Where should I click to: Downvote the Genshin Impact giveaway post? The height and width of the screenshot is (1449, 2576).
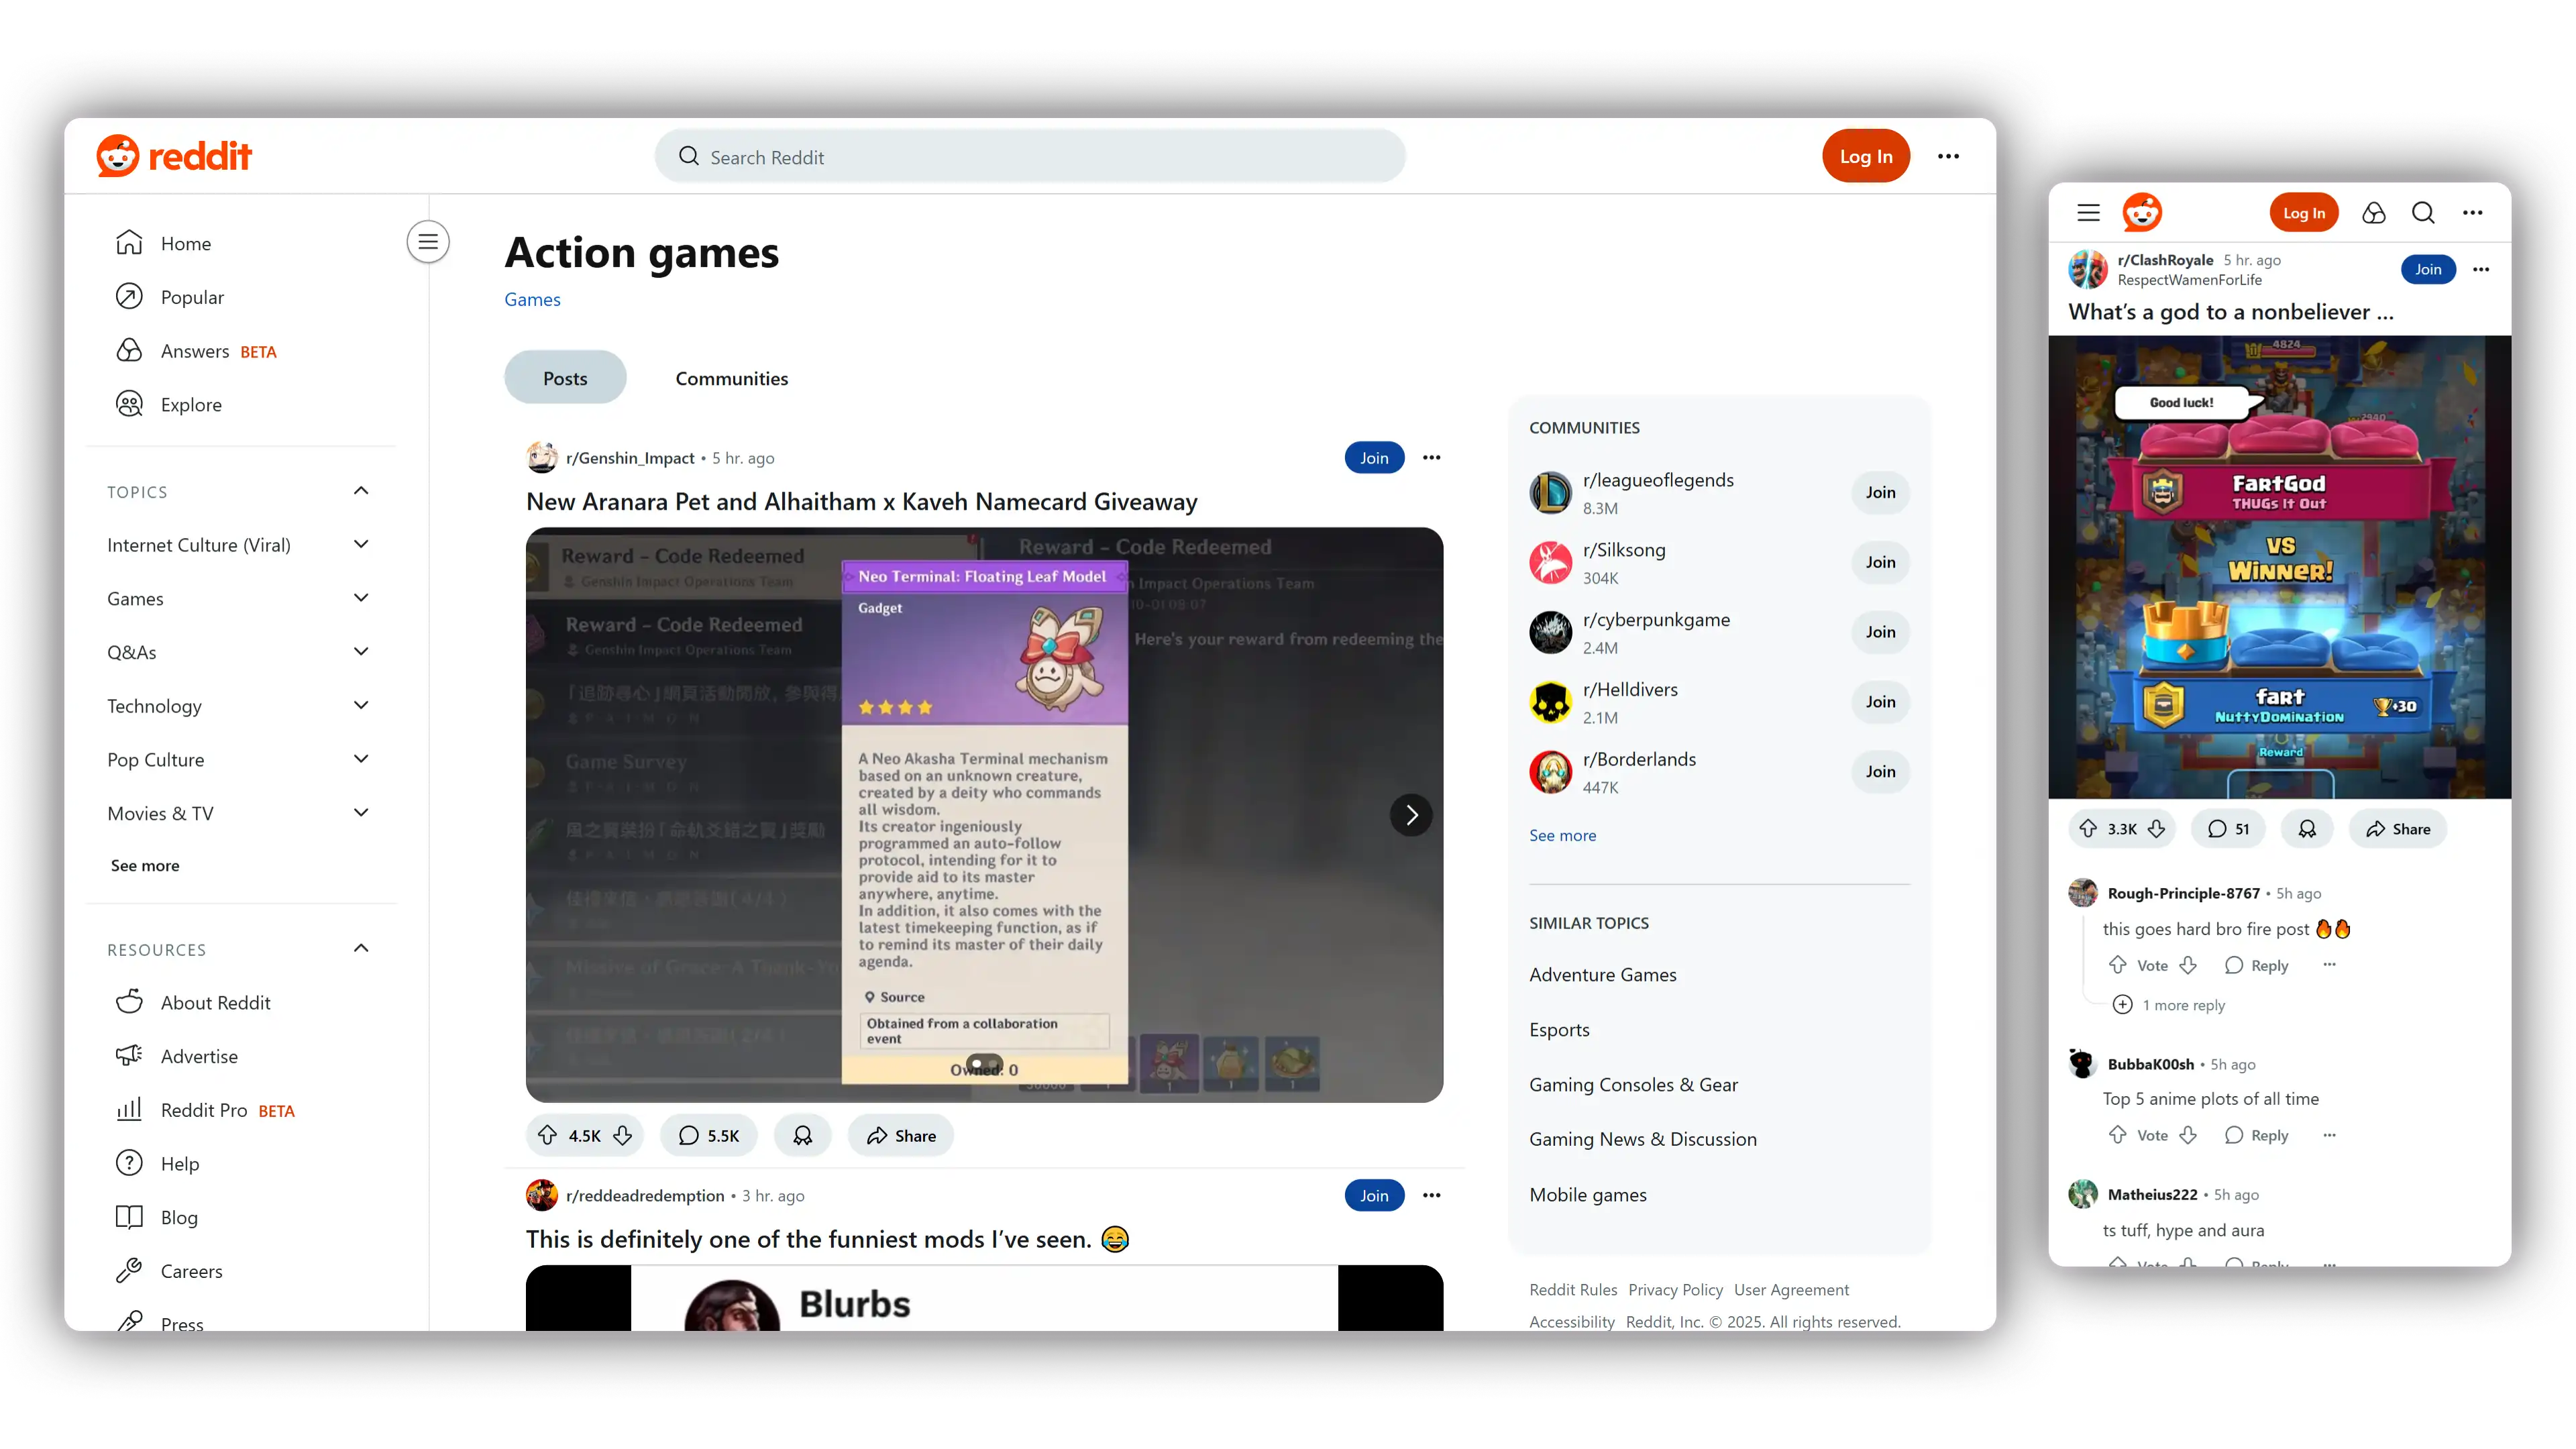click(x=623, y=1135)
